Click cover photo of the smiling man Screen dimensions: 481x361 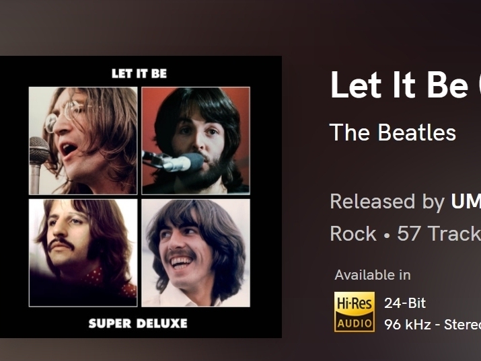point(196,253)
